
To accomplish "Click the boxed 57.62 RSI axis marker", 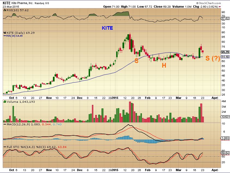I will click(x=225, y=18).
